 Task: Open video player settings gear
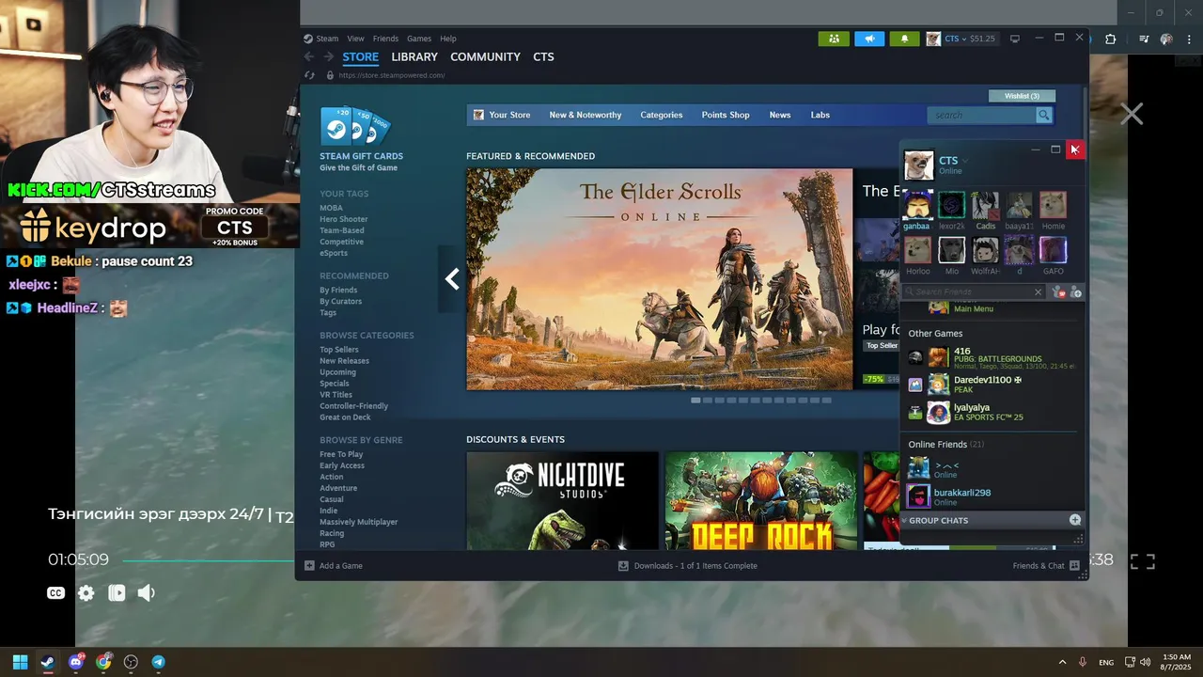coord(86,593)
